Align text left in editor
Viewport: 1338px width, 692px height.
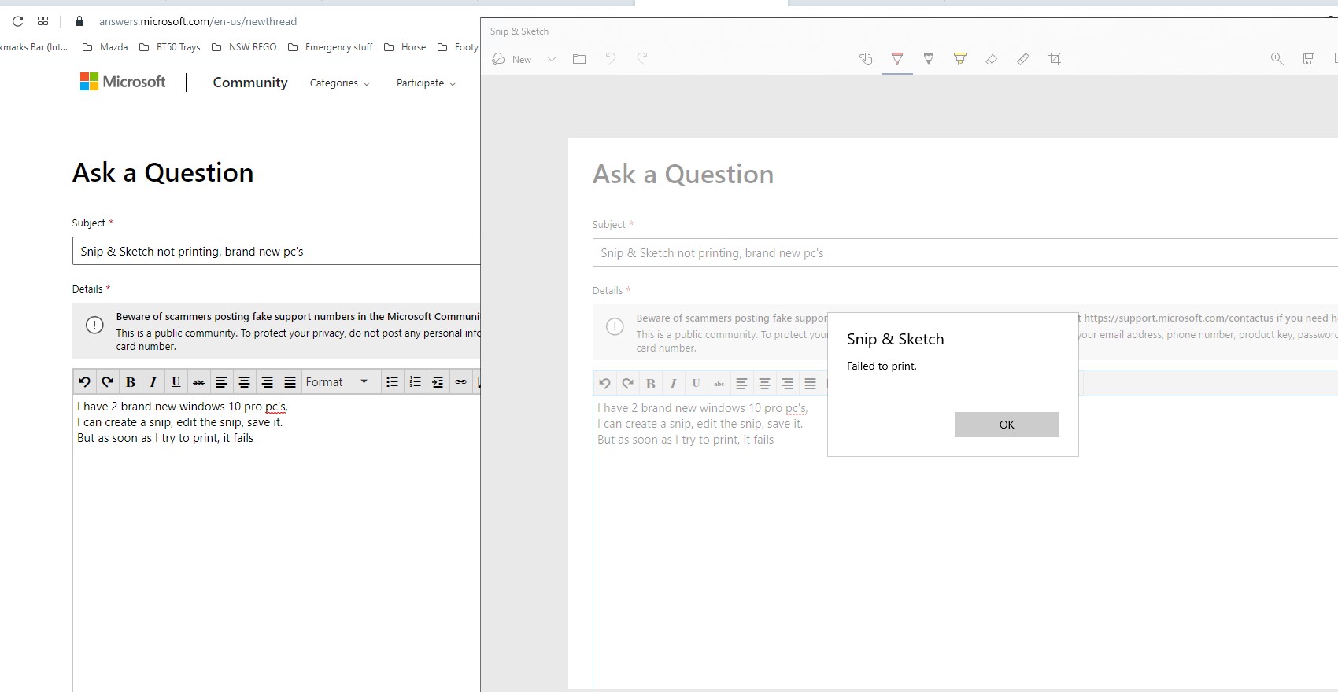point(222,382)
